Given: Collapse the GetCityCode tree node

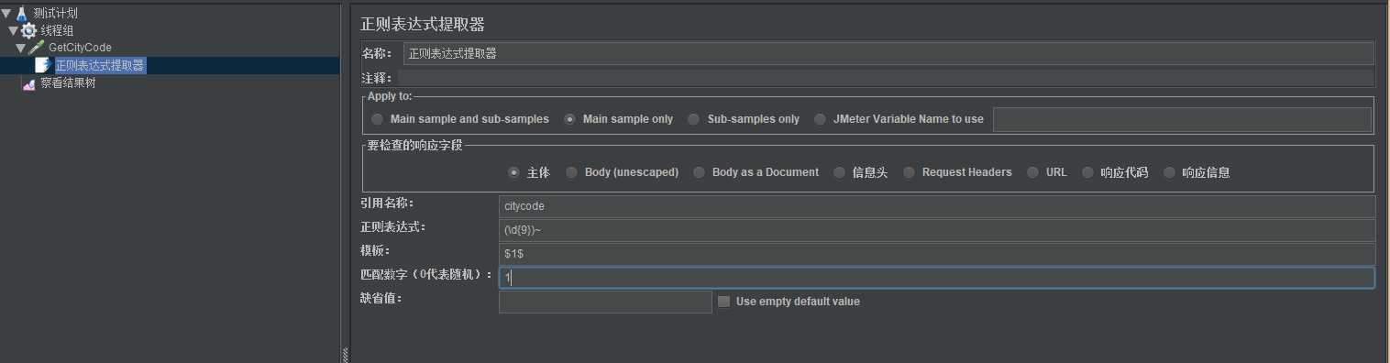Looking at the screenshot, I should pyautogui.click(x=20, y=48).
